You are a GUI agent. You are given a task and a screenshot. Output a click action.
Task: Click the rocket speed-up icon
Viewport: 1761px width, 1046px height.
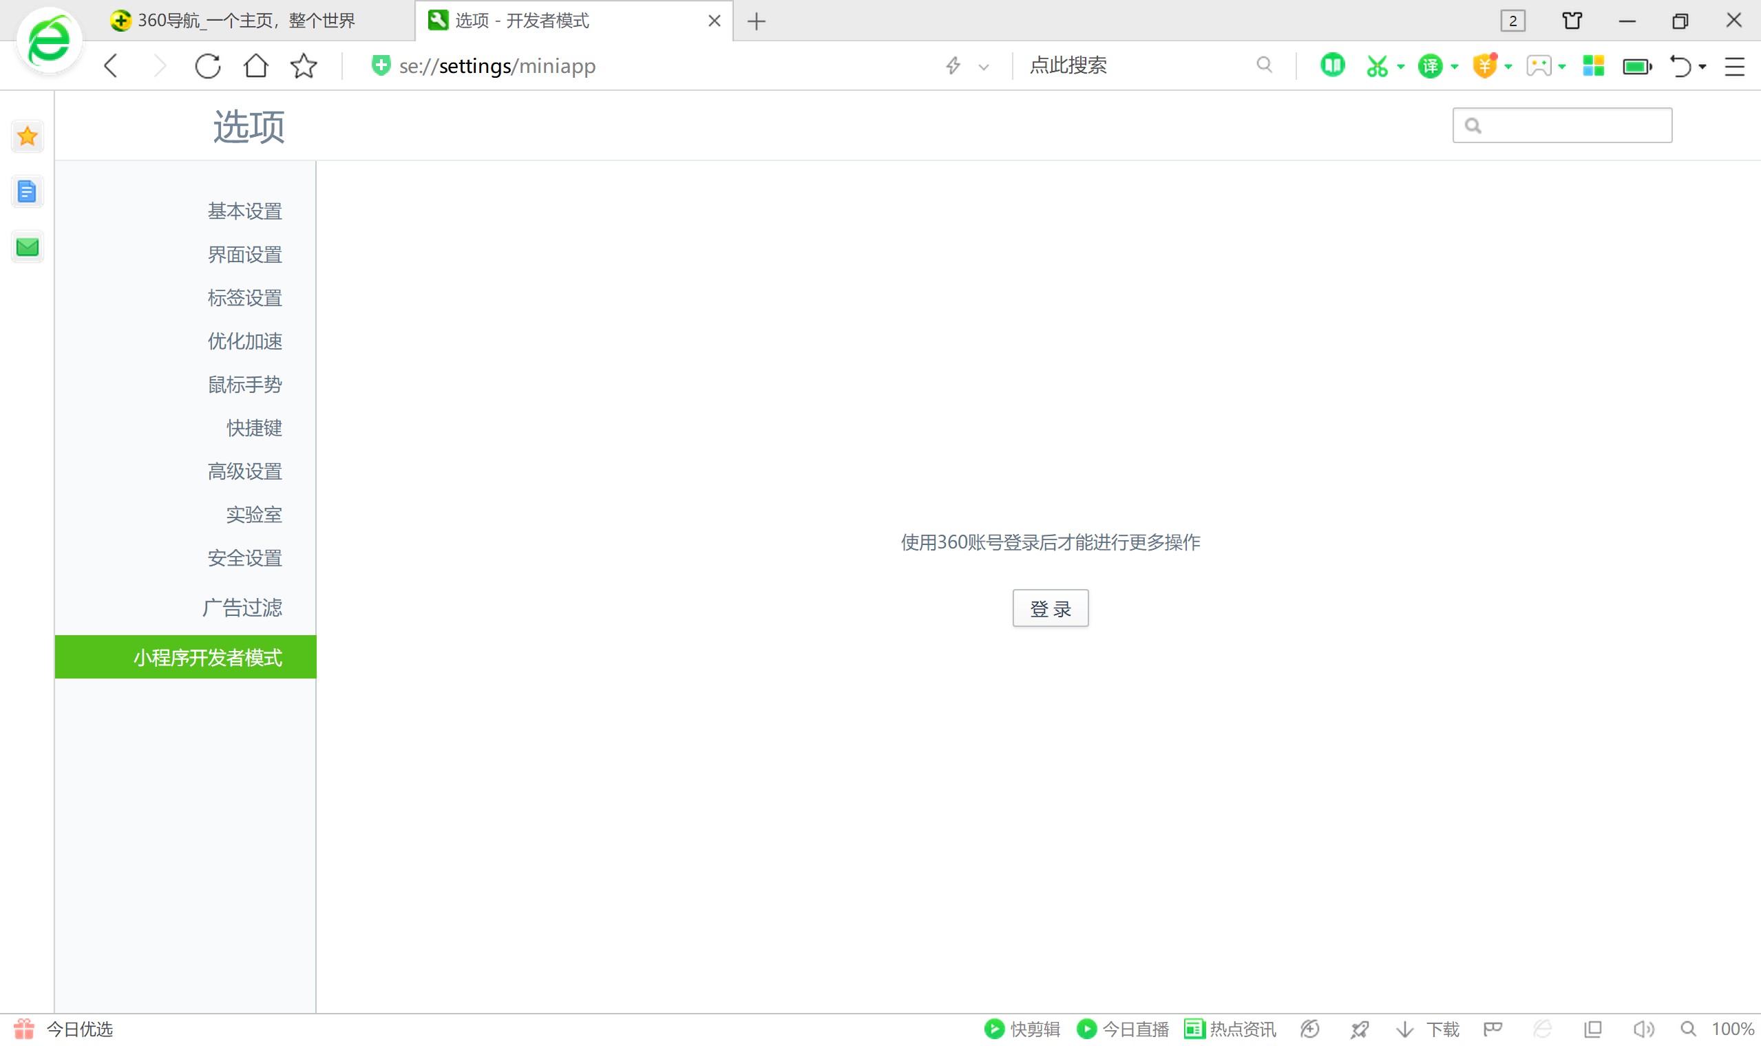click(x=1360, y=1029)
